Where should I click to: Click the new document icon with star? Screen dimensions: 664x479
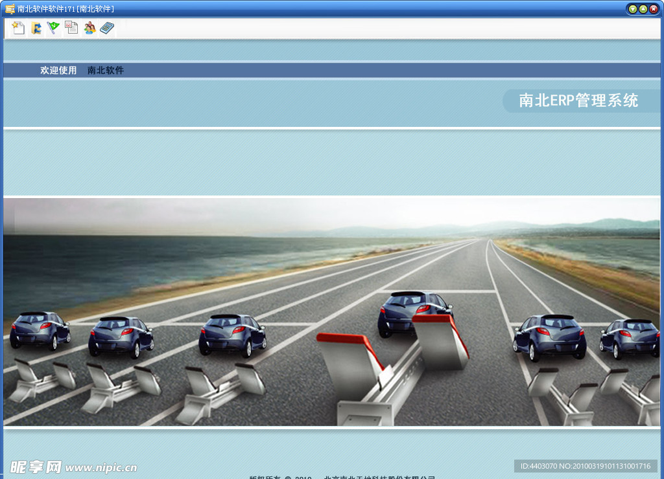pos(18,28)
